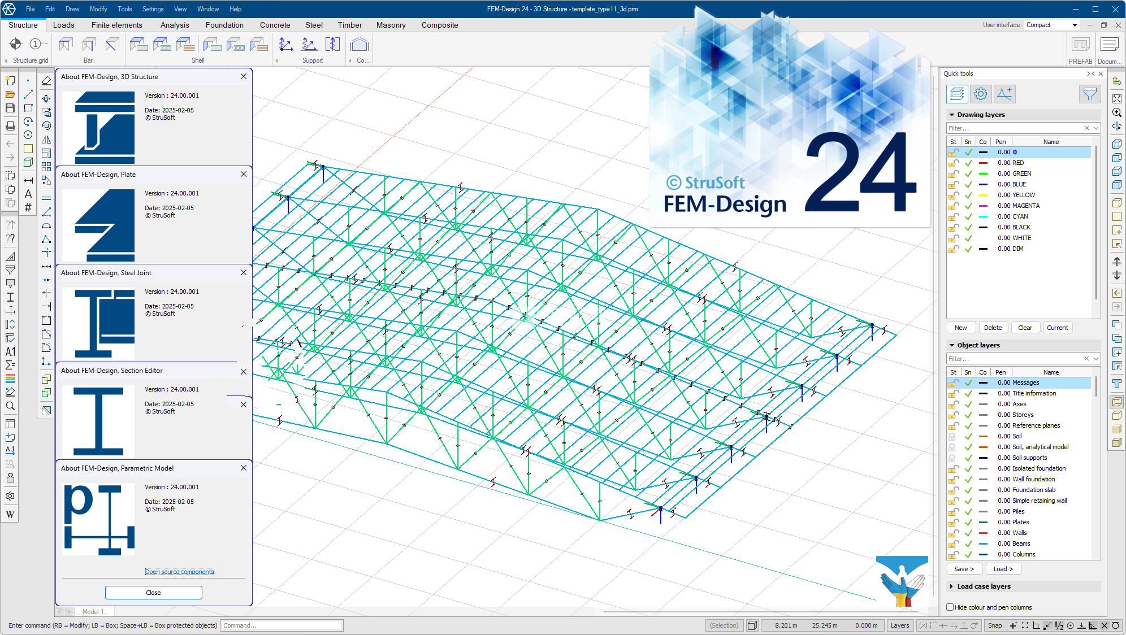Toggle lock status of Soil object layer

[x=952, y=436]
